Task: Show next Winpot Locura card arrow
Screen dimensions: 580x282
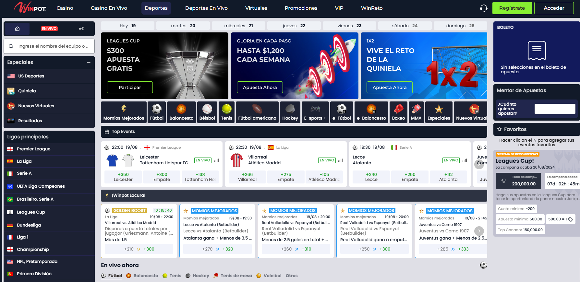Action: (479, 231)
